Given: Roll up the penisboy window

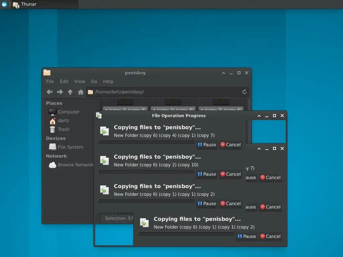Looking at the screenshot, I should click(x=223, y=73).
